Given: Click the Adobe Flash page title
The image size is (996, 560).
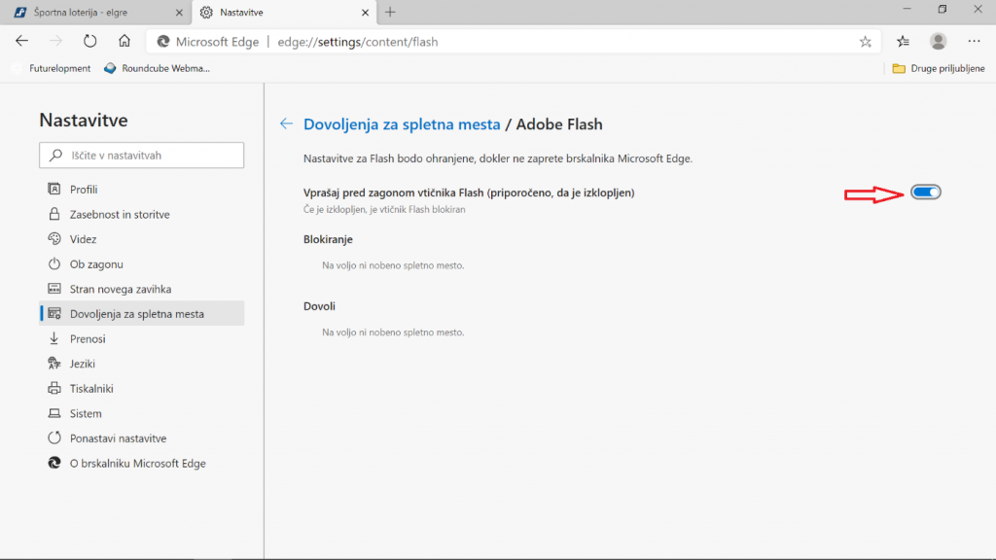Looking at the screenshot, I should [559, 123].
